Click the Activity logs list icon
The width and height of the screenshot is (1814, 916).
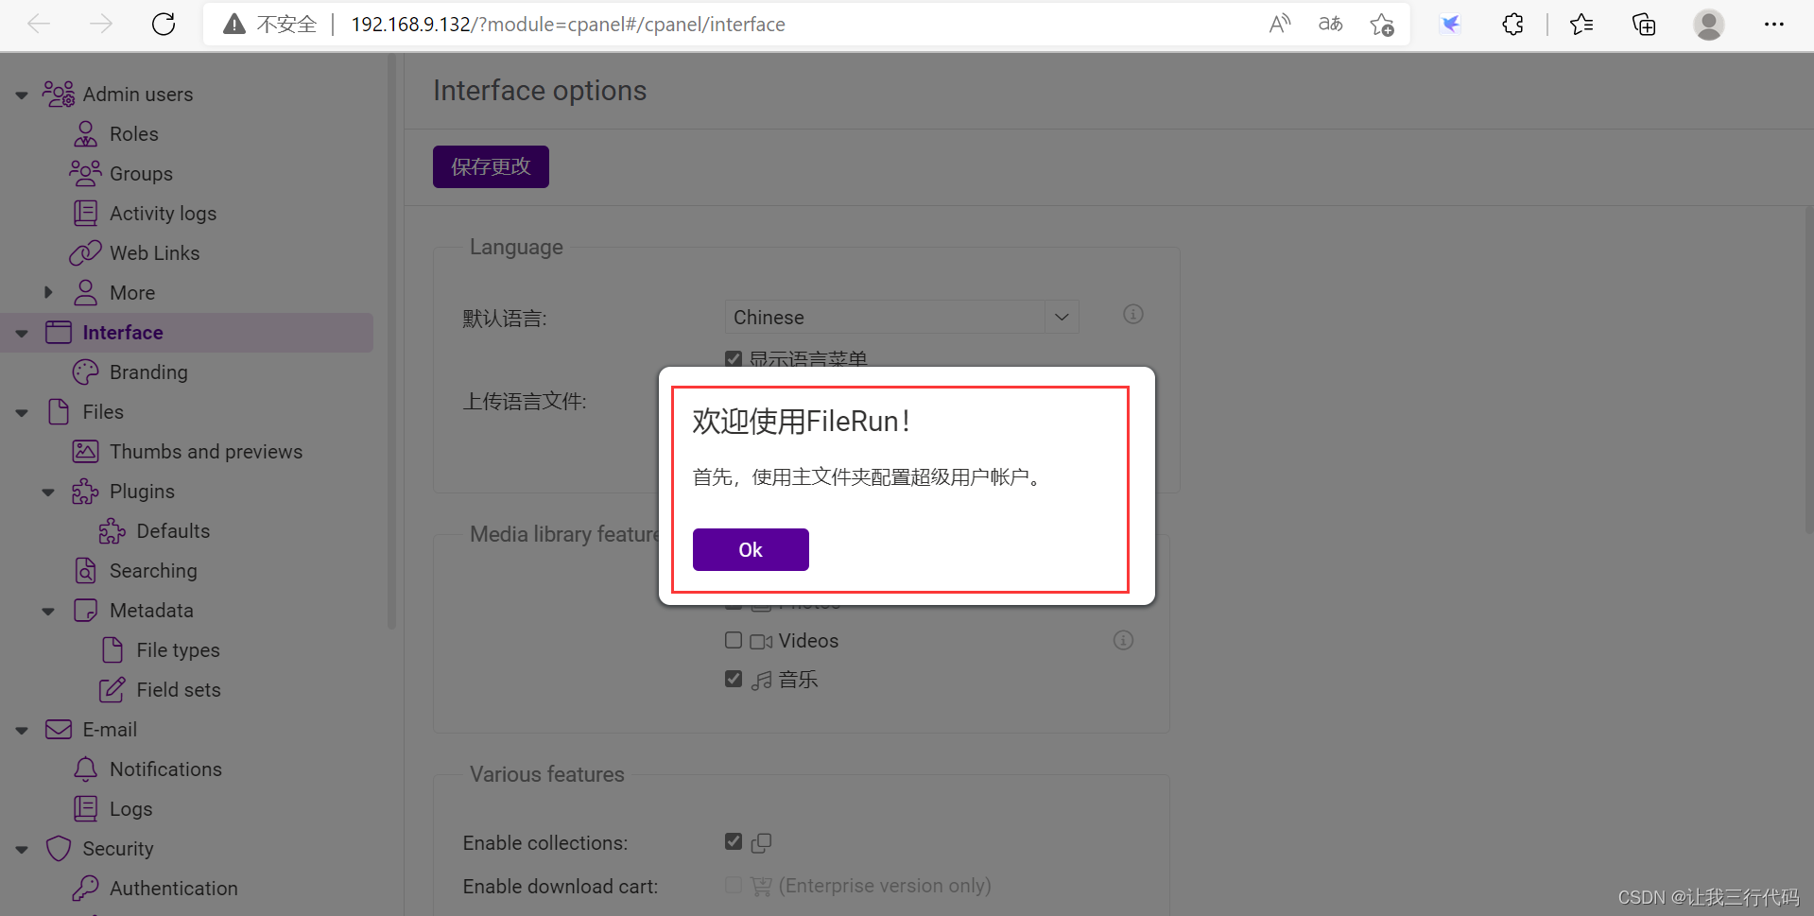pos(85,213)
